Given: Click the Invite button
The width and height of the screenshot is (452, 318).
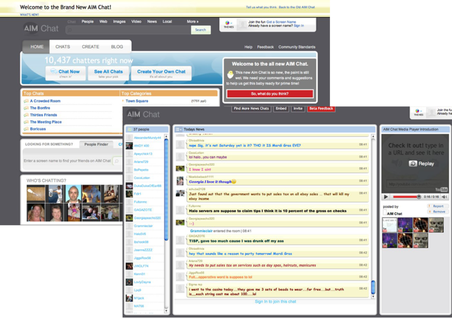Looking at the screenshot, I should [298, 108].
